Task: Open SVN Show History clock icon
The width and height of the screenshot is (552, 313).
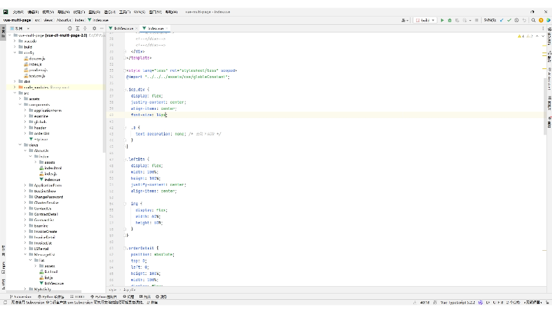Action: point(516,20)
